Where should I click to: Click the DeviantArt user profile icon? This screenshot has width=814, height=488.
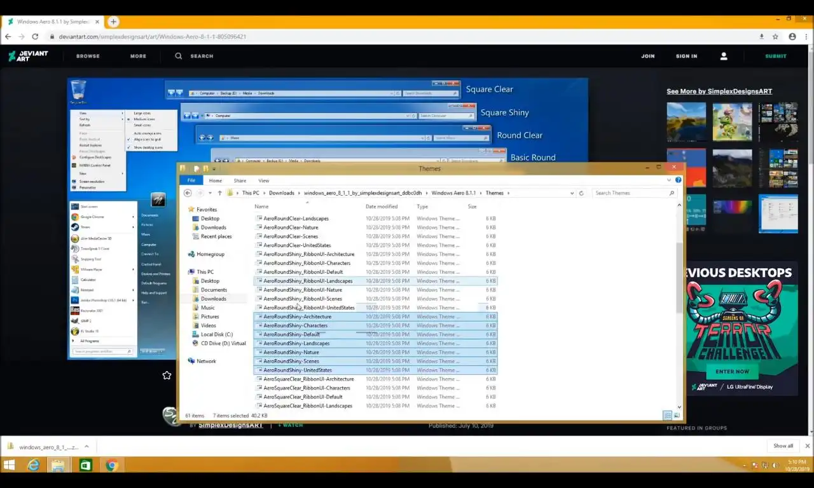pyautogui.click(x=724, y=56)
